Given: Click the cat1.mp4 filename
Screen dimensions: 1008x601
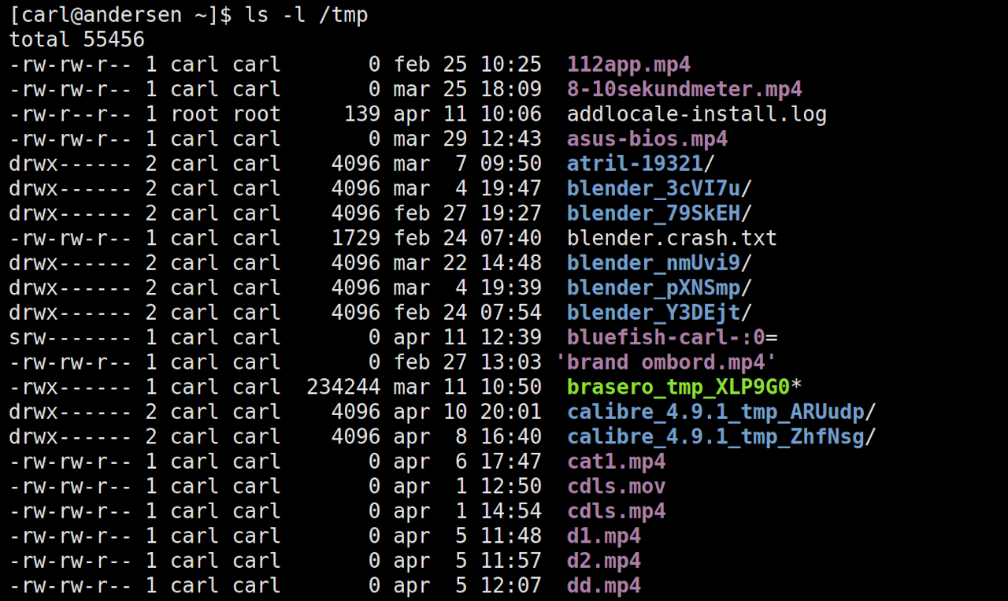Looking at the screenshot, I should tap(616, 462).
